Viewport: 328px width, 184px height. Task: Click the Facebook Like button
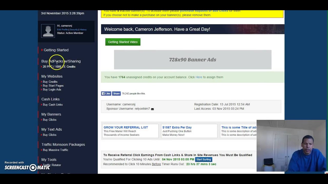coord(106,94)
